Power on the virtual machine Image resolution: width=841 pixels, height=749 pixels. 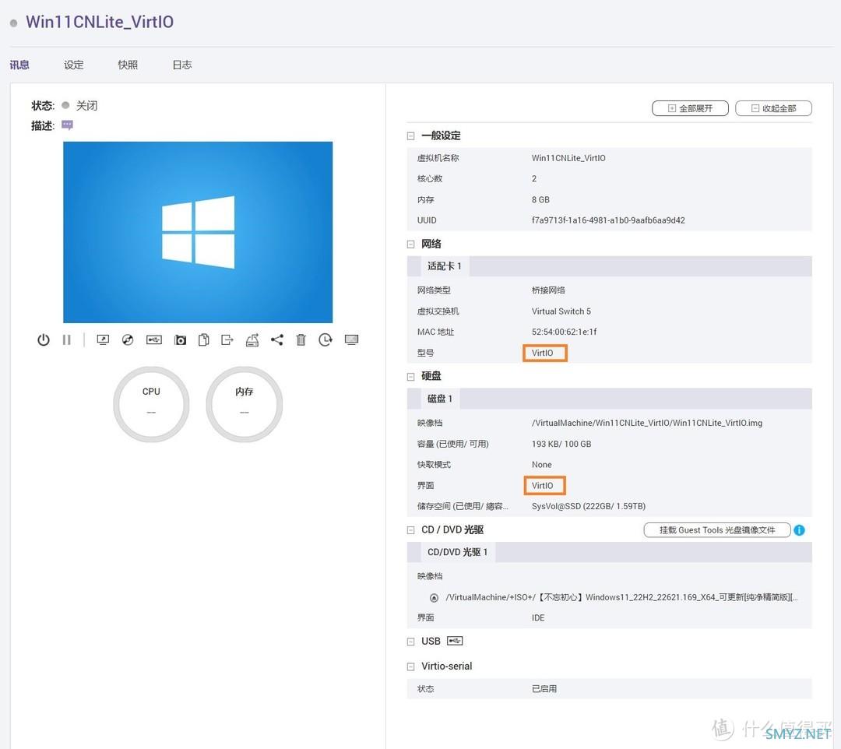click(44, 340)
